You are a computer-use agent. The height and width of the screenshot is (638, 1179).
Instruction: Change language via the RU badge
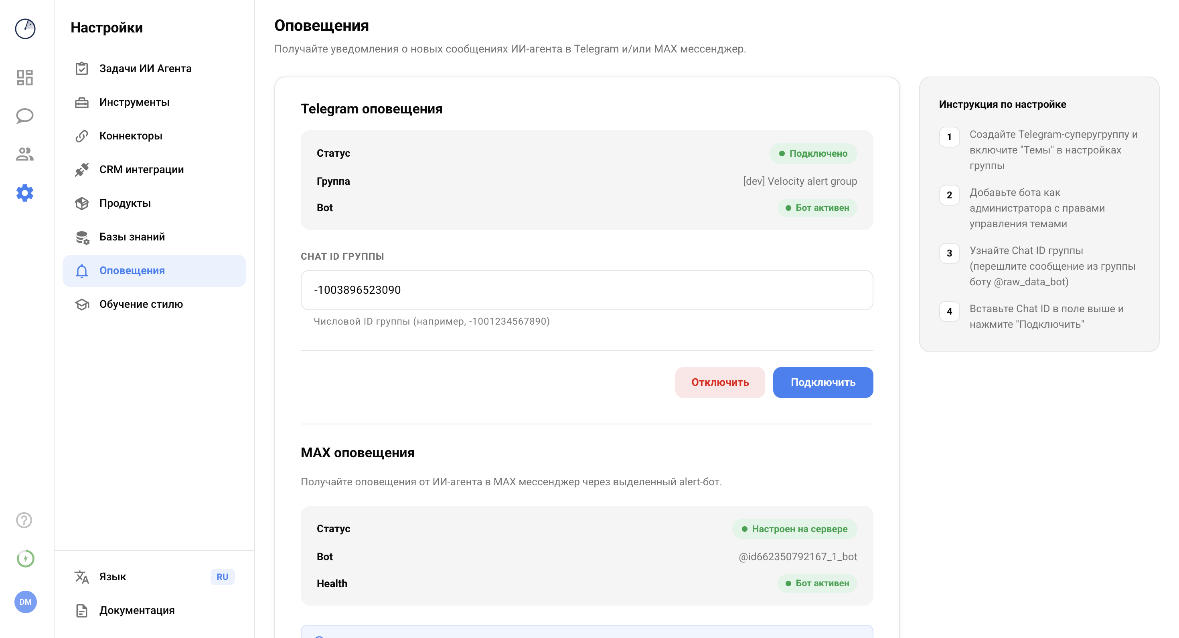coord(223,577)
